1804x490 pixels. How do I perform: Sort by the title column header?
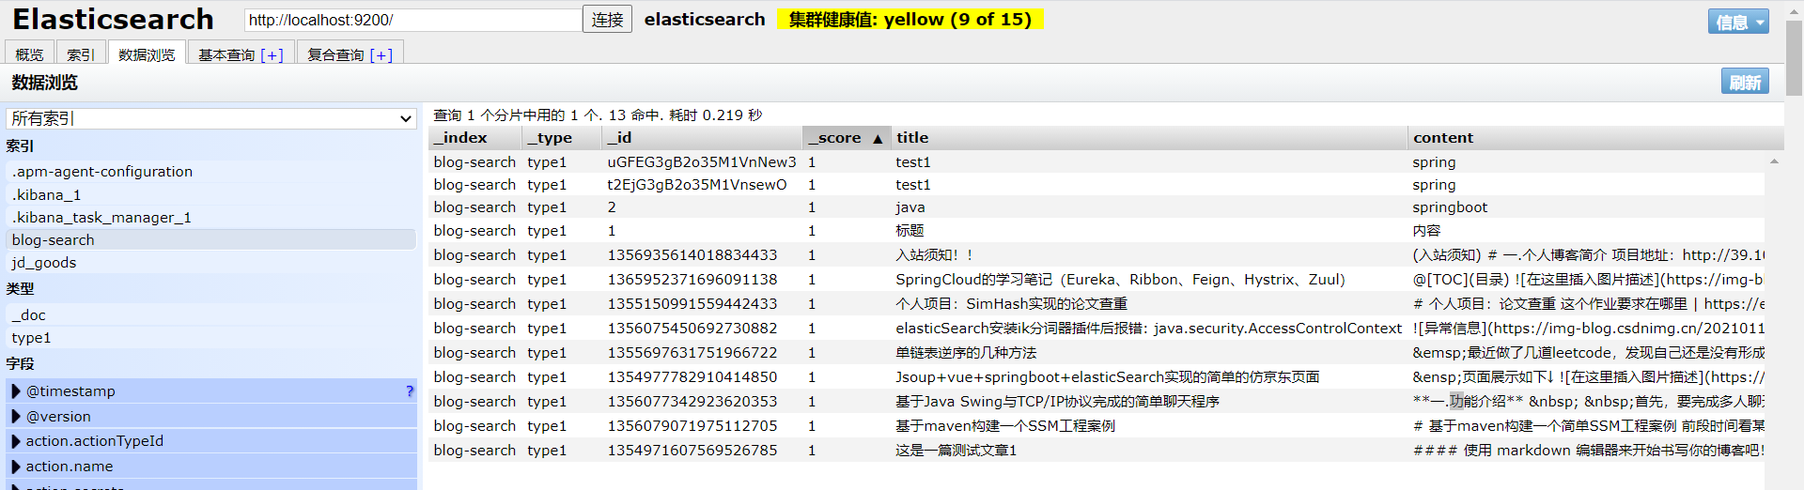point(1148,137)
